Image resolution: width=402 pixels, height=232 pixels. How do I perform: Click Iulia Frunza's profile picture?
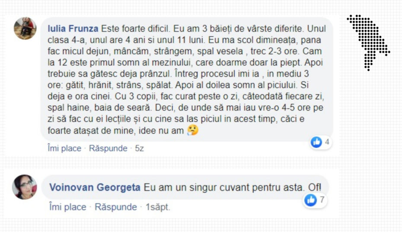(25, 29)
